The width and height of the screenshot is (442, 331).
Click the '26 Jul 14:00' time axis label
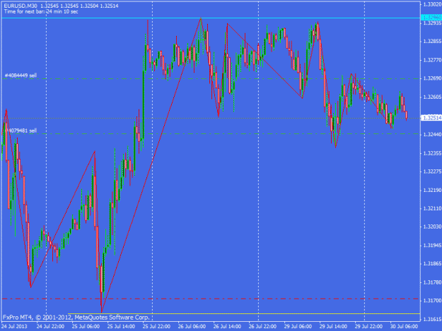[227, 326]
